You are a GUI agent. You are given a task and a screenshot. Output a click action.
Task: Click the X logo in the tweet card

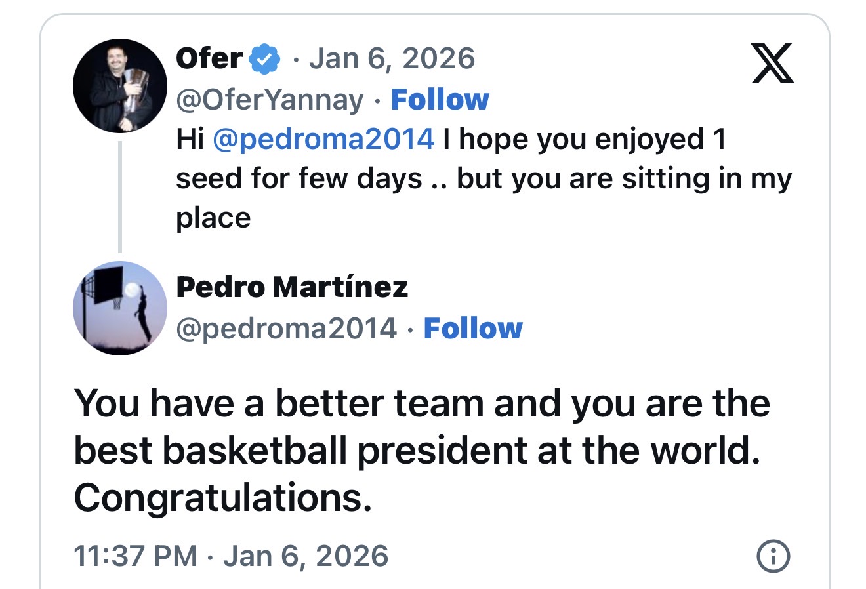point(772,64)
